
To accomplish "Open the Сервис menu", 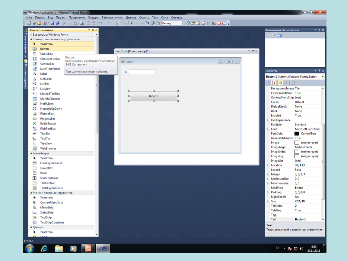I will tap(144, 18).
